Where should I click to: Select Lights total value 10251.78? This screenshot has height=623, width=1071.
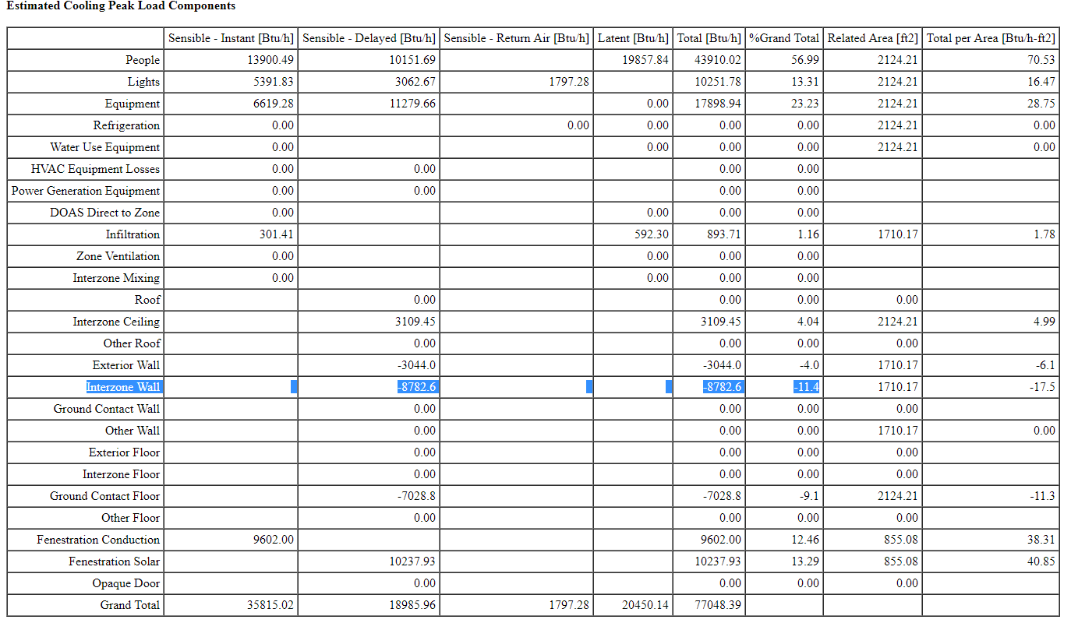click(718, 82)
